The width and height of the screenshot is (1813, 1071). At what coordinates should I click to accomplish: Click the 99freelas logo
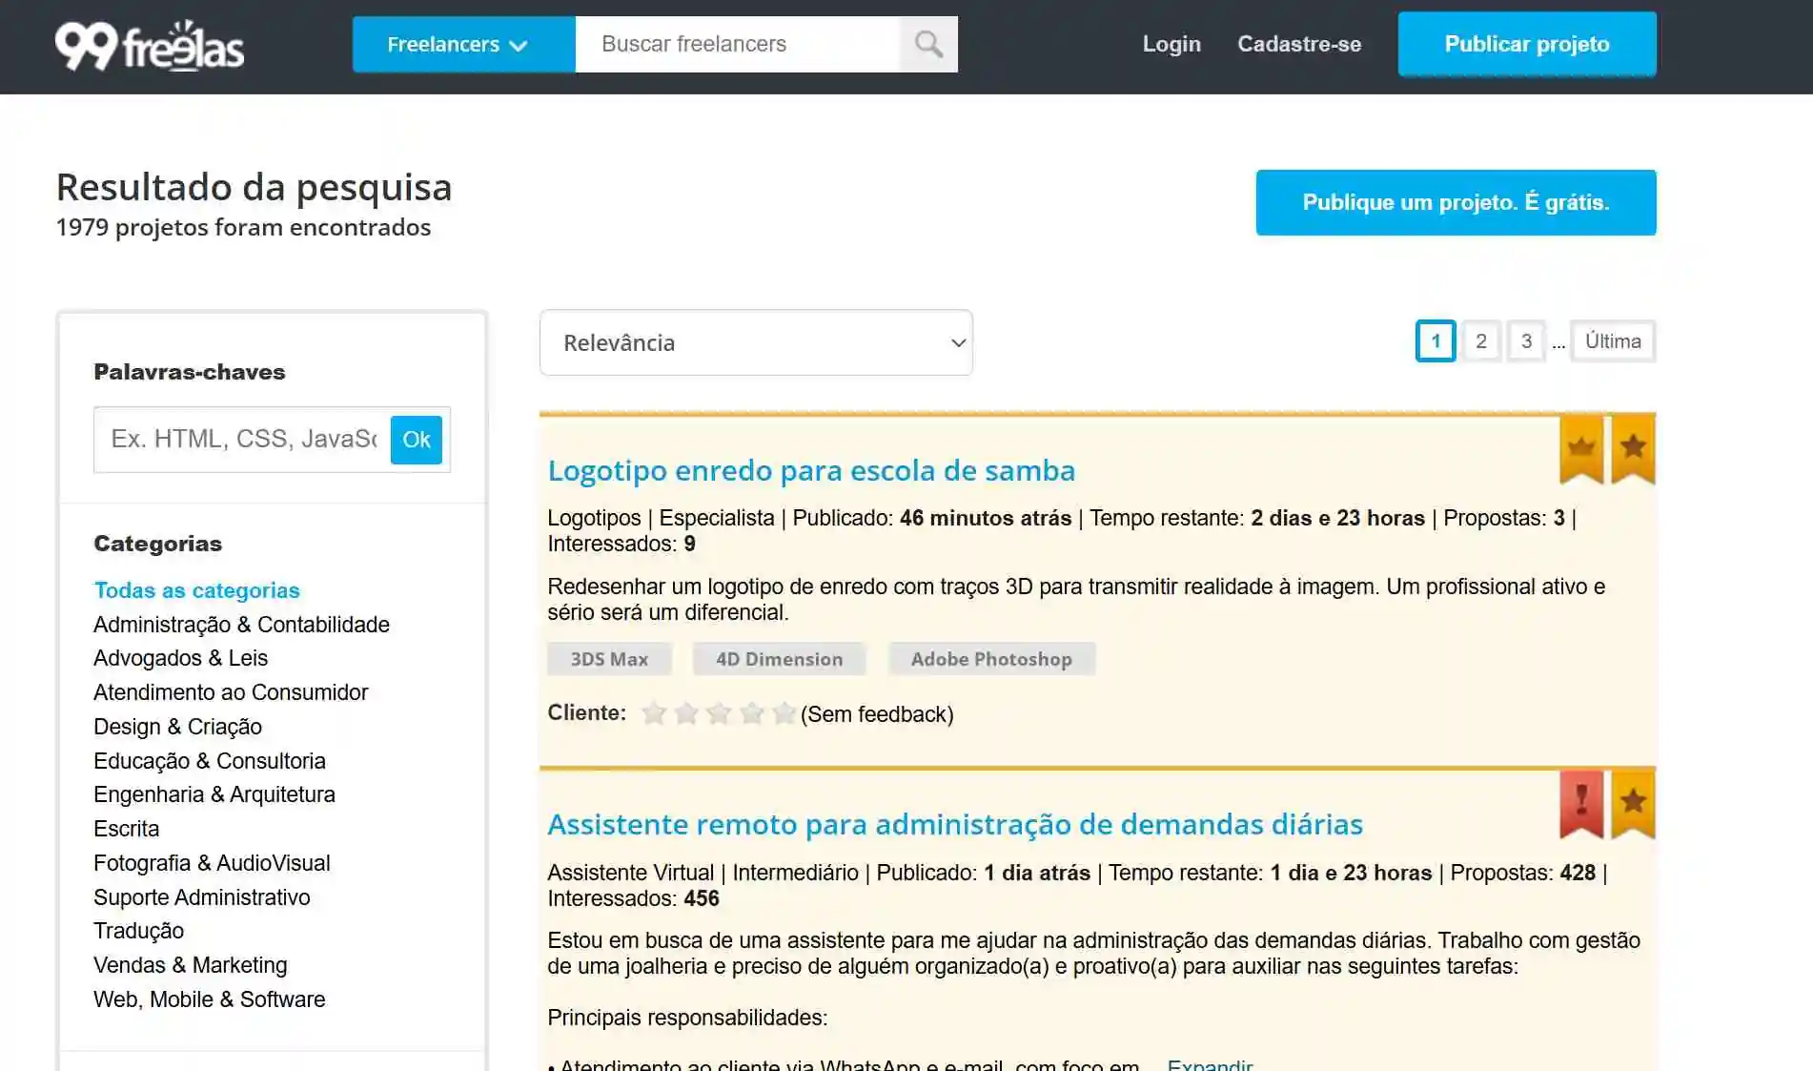[x=150, y=45]
